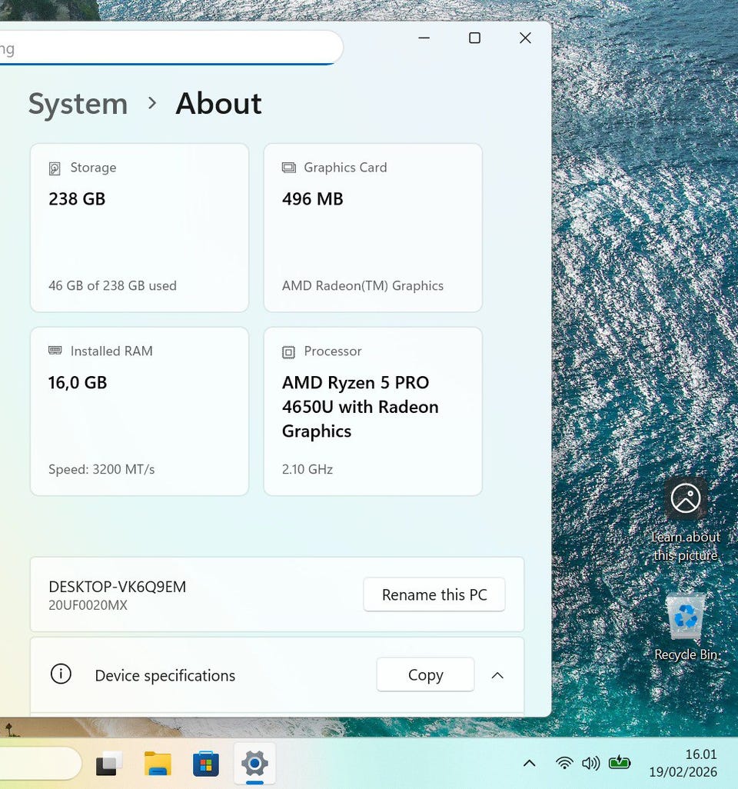The width and height of the screenshot is (738, 789).
Task: Click the Device specifications info icon
Action: click(61, 674)
